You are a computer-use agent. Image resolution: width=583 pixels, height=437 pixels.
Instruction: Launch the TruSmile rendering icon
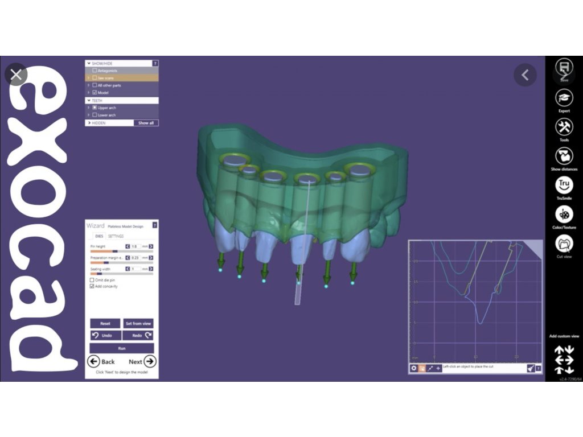point(564,185)
